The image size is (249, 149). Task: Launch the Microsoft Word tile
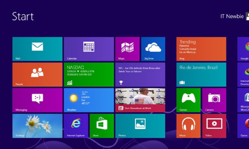243,100
